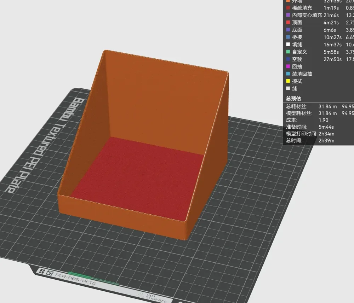354x303 pixels.
Task: Toggle the 填缝 line type visibility
Action: [297, 45]
